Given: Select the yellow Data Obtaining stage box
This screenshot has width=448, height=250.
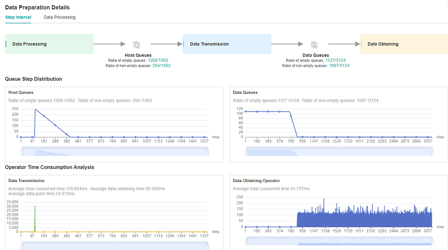Looking at the screenshot, I should click(x=403, y=44).
